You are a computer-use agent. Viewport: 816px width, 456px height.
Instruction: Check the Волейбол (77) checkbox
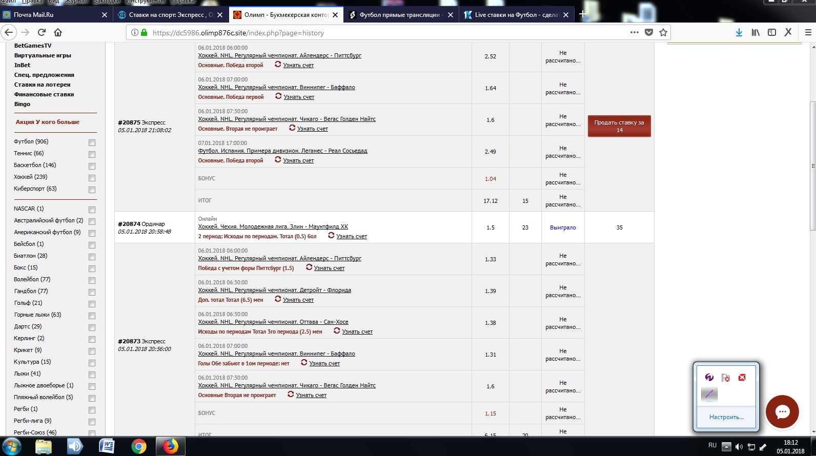tap(92, 280)
